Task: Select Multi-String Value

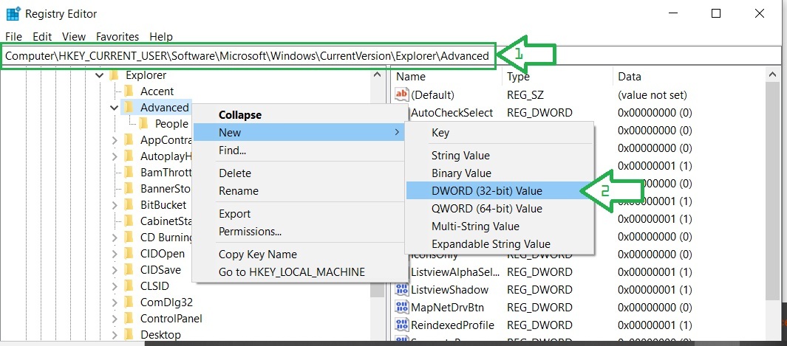Action: 500,226
